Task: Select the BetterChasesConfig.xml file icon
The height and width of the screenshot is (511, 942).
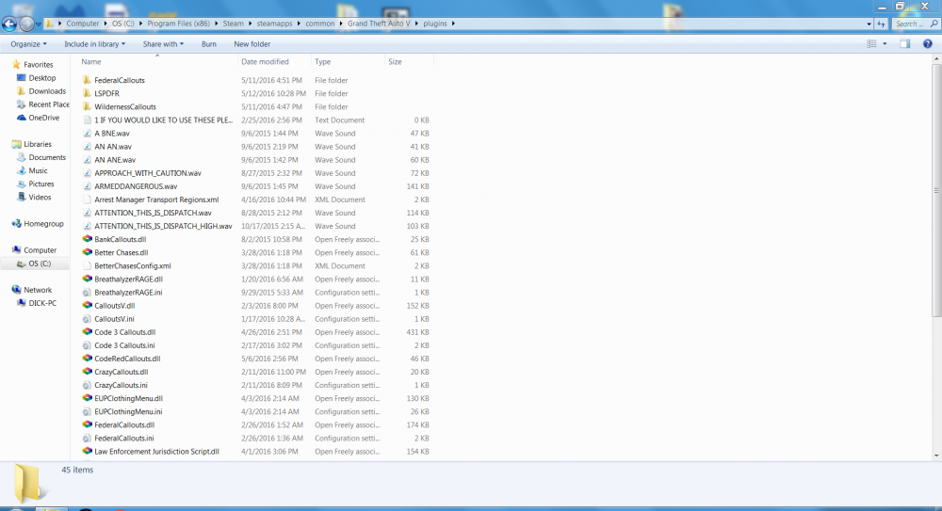Action: click(x=87, y=265)
